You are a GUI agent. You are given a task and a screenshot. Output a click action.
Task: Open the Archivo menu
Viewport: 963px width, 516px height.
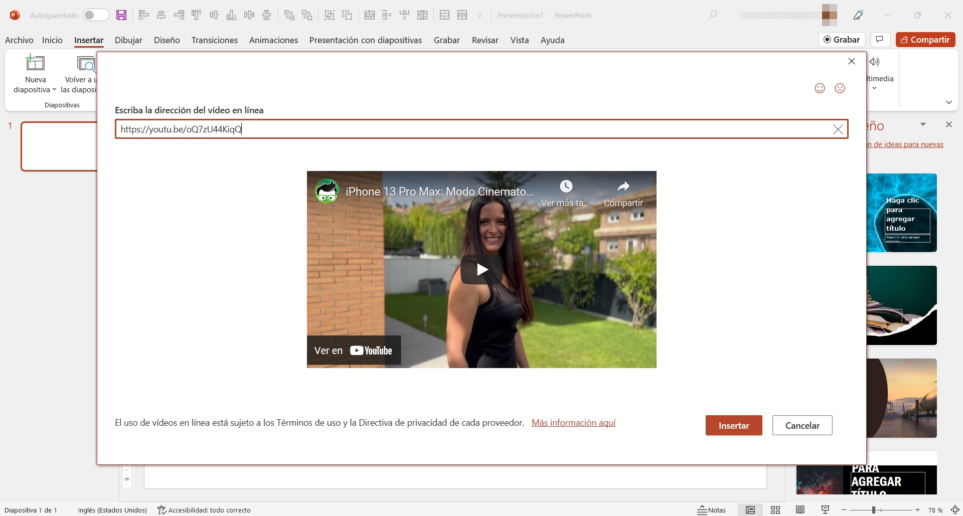[19, 40]
